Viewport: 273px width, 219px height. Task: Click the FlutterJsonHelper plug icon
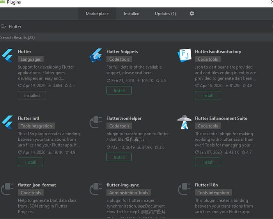[96, 122]
